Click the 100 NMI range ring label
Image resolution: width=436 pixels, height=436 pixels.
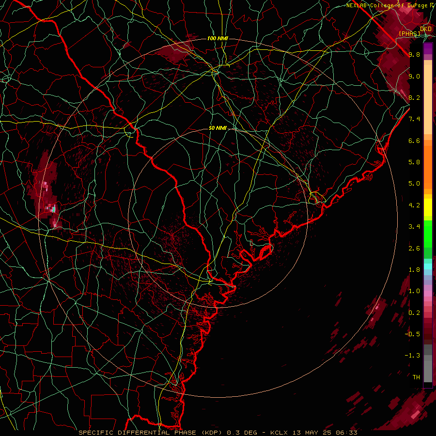coord(218,38)
